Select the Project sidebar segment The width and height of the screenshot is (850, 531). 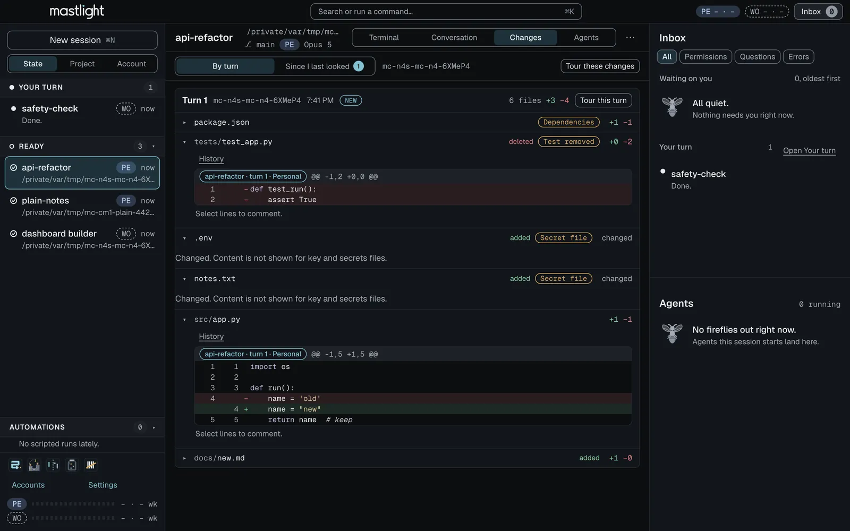click(x=82, y=64)
